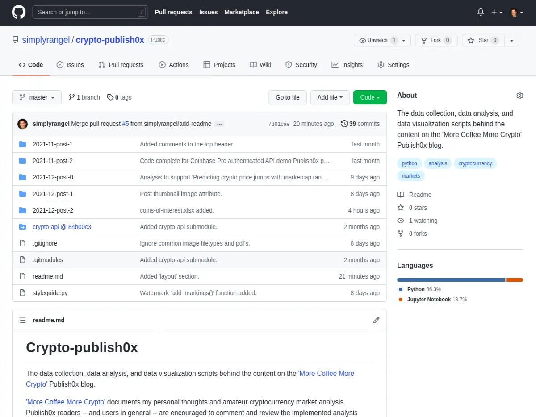Switch to the repository Pull requests tab

121,65
